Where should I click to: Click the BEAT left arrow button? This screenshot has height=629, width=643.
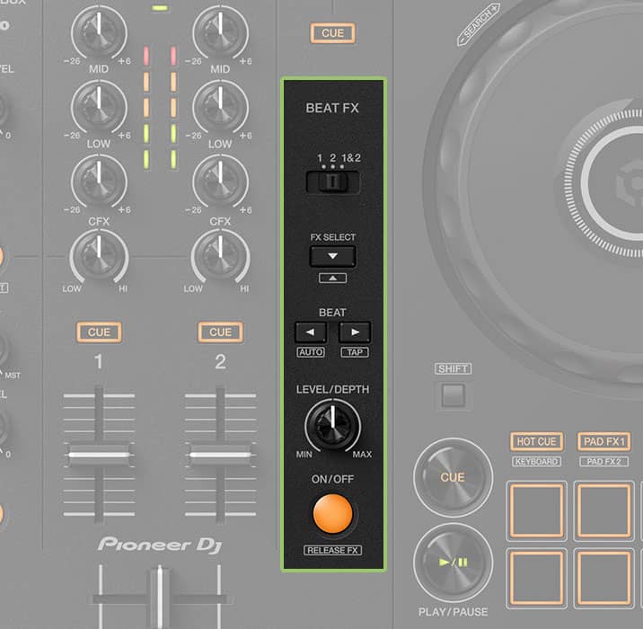(311, 332)
